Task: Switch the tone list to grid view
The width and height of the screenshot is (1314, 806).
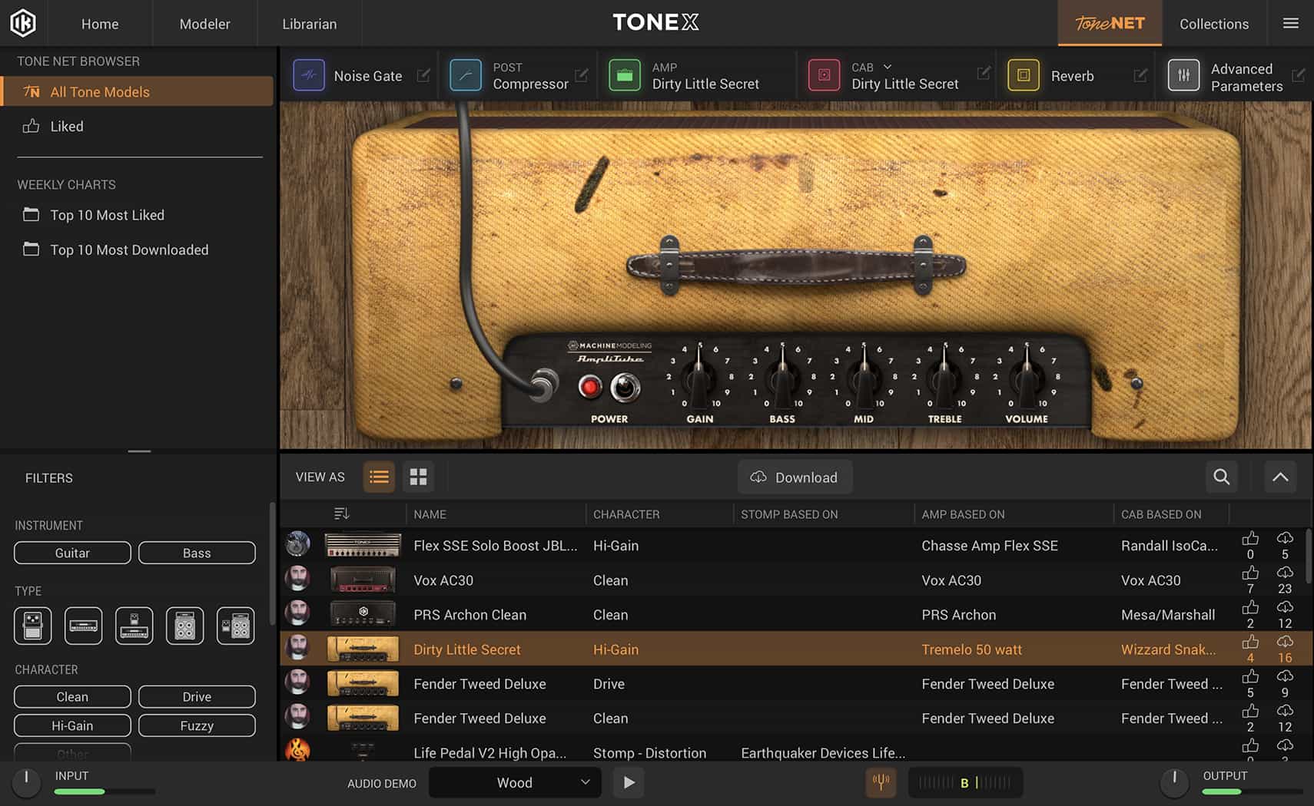Action: (418, 477)
